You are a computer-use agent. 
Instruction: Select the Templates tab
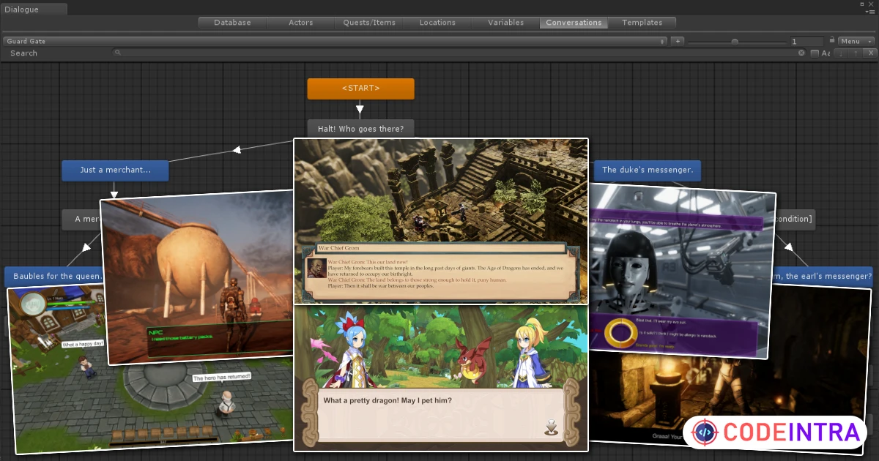[x=642, y=23]
